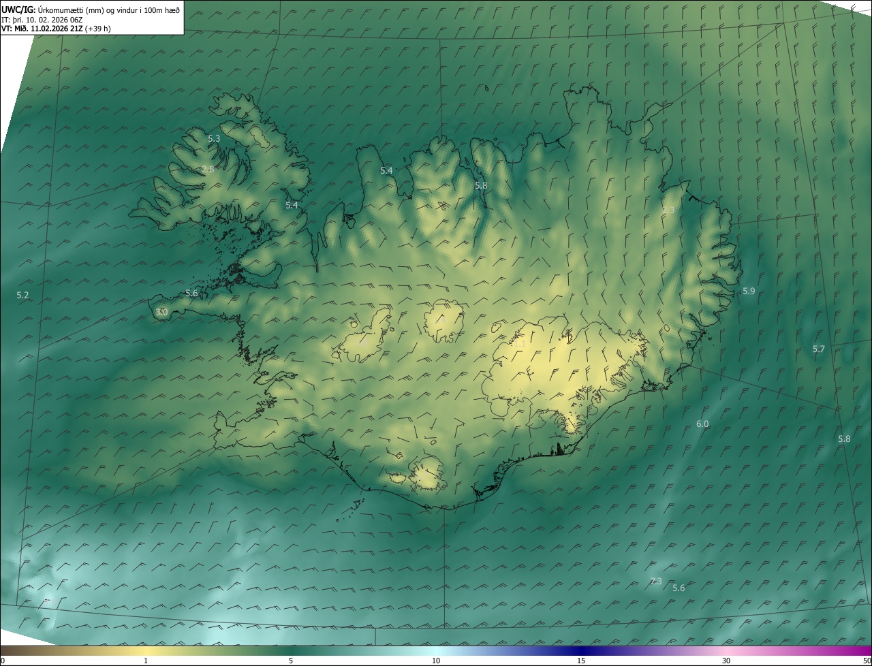Click the colorbar tick label '0'
Viewport: 872px width, 666px height.
click(3, 661)
